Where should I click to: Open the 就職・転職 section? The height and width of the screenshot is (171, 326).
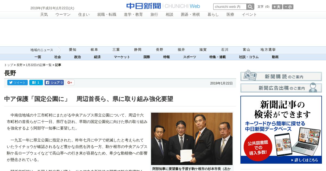point(107,15)
